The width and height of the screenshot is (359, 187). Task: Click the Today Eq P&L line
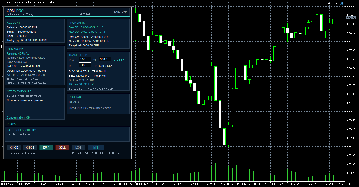click(x=27, y=40)
